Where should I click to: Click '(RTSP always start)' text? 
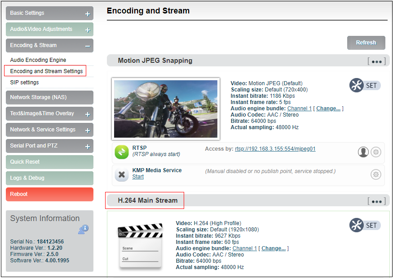(x=156, y=154)
